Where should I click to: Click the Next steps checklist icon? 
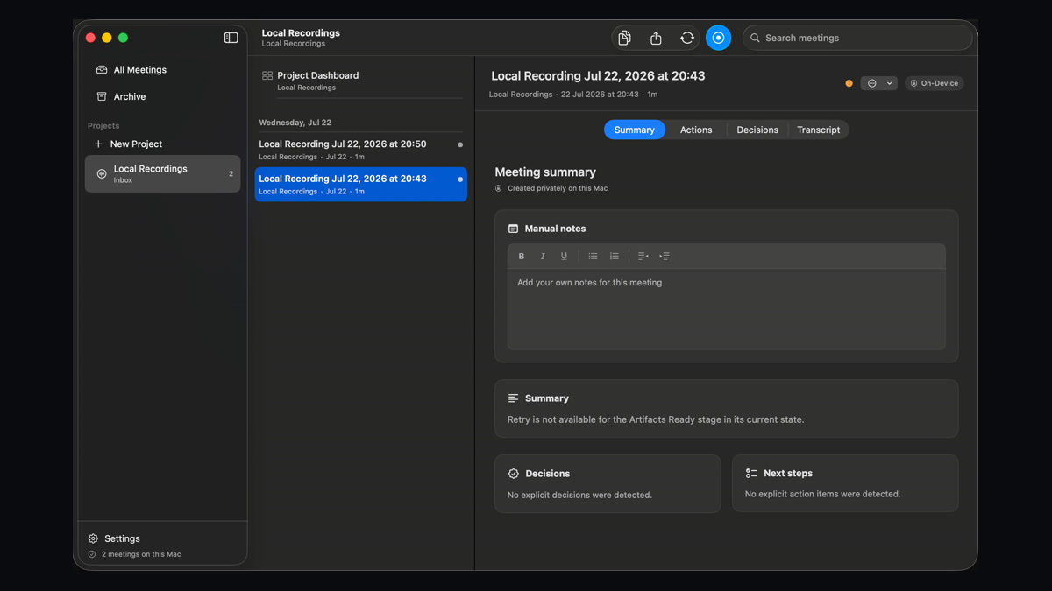click(x=751, y=473)
